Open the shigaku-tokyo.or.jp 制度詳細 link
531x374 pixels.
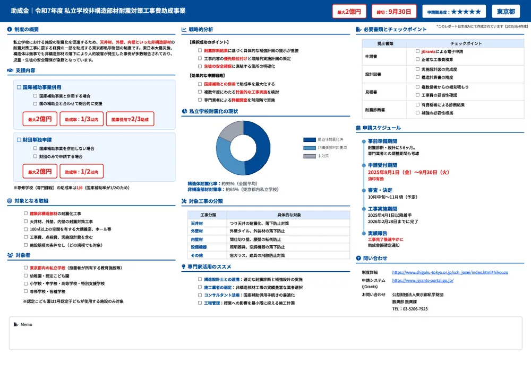coord(450,272)
